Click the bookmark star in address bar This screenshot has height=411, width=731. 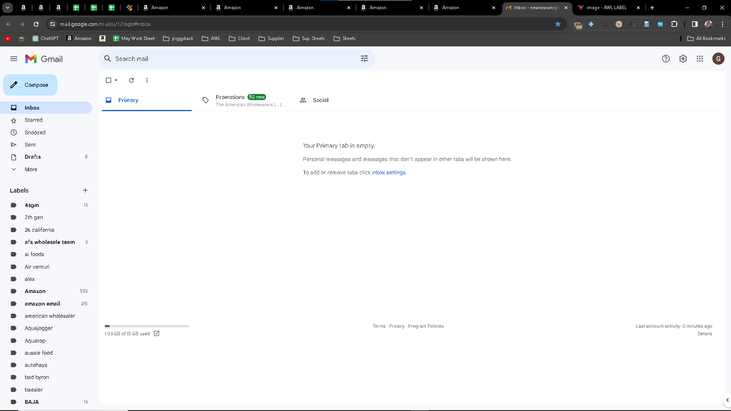tap(558, 24)
